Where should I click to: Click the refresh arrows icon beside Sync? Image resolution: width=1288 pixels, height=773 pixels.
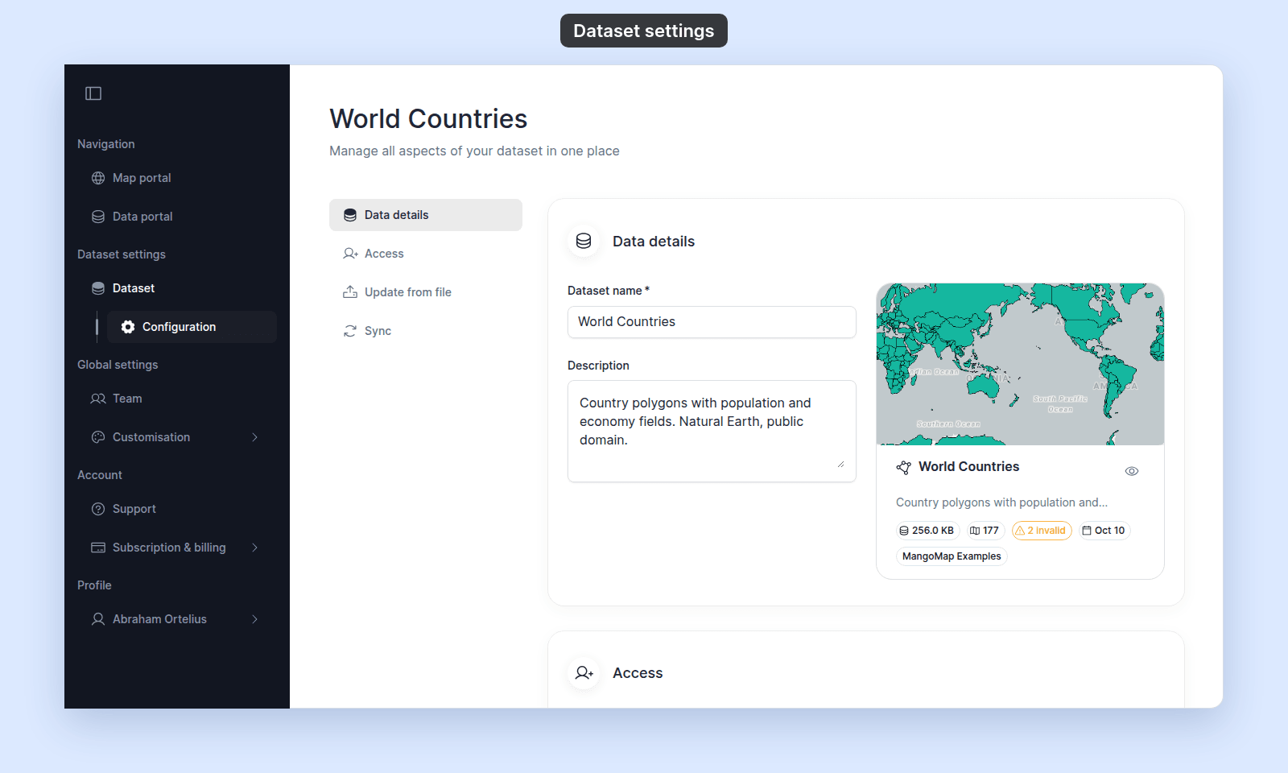tap(350, 331)
